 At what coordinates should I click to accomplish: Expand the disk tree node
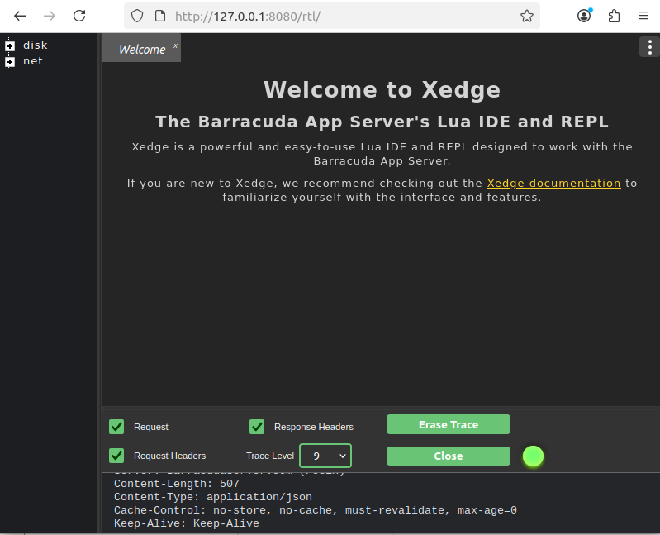[x=10, y=46]
